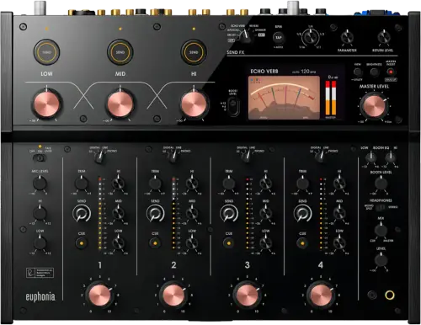Click channel 1 copper rotary fader

click(99, 296)
